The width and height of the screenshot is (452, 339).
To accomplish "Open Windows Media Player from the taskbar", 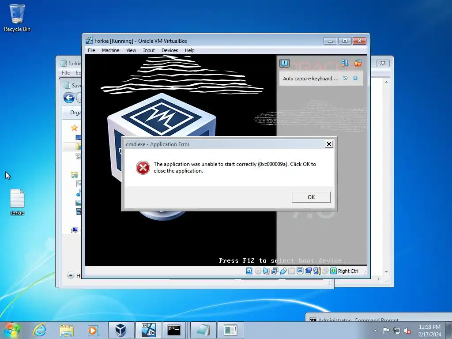I will pyautogui.click(x=93, y=330).
